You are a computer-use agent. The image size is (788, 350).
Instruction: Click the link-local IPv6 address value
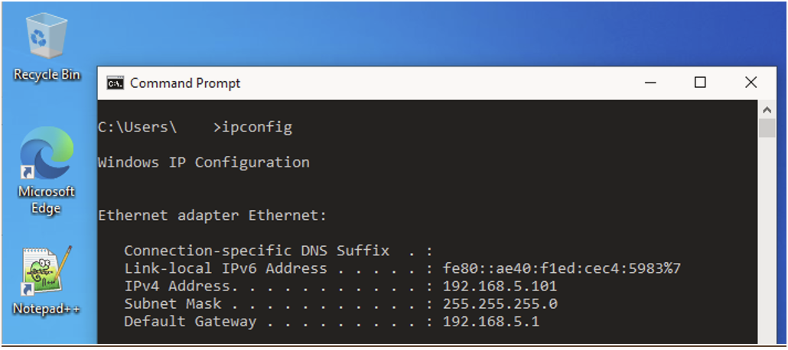tap(562, 268)
